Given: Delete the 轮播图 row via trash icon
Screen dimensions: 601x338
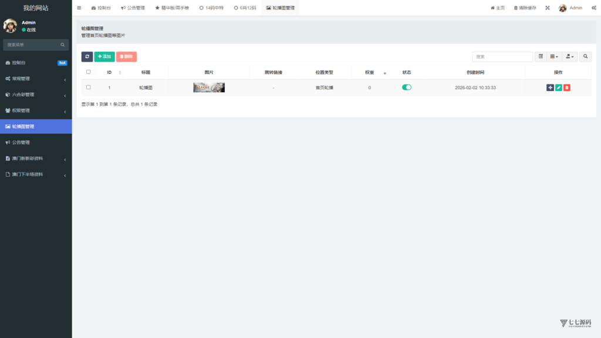Looking at the screenshot, I should (567, 87).
